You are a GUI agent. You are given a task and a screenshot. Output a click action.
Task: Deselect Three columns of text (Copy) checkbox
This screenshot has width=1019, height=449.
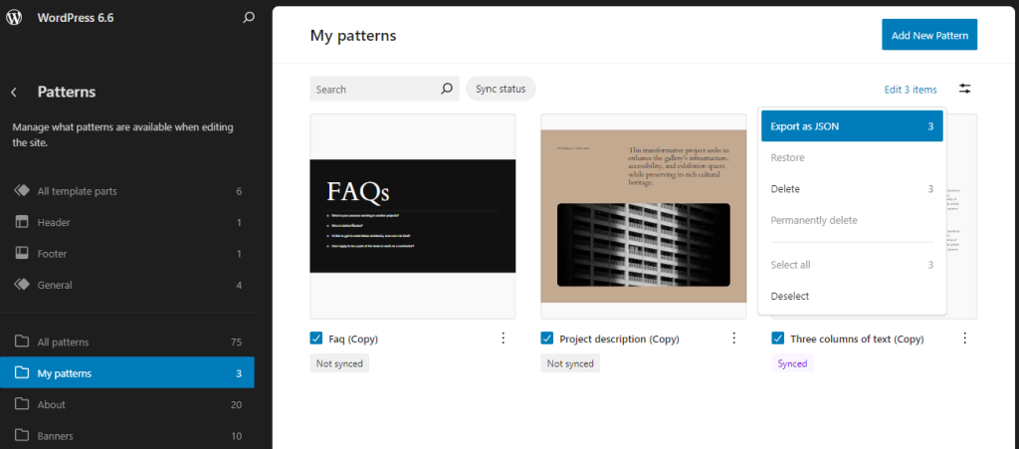pos(778,337)
